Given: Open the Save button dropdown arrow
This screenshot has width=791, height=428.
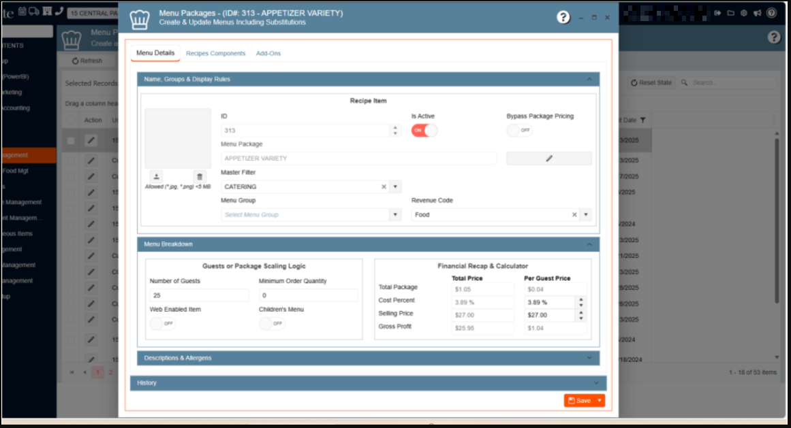Looking at the screenshot, I should click(x=600, y=401).
